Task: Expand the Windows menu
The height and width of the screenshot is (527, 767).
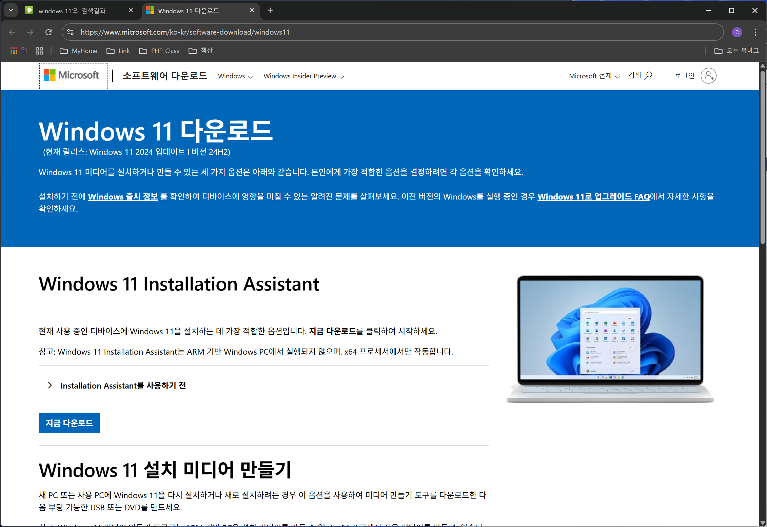Action: point(235,76)
